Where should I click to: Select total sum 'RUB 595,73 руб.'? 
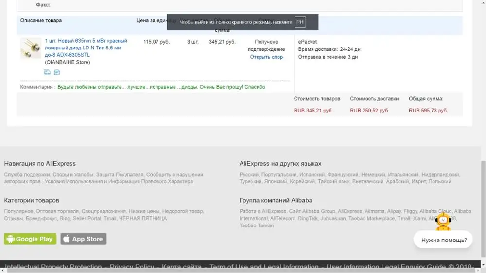click(428, 111)
